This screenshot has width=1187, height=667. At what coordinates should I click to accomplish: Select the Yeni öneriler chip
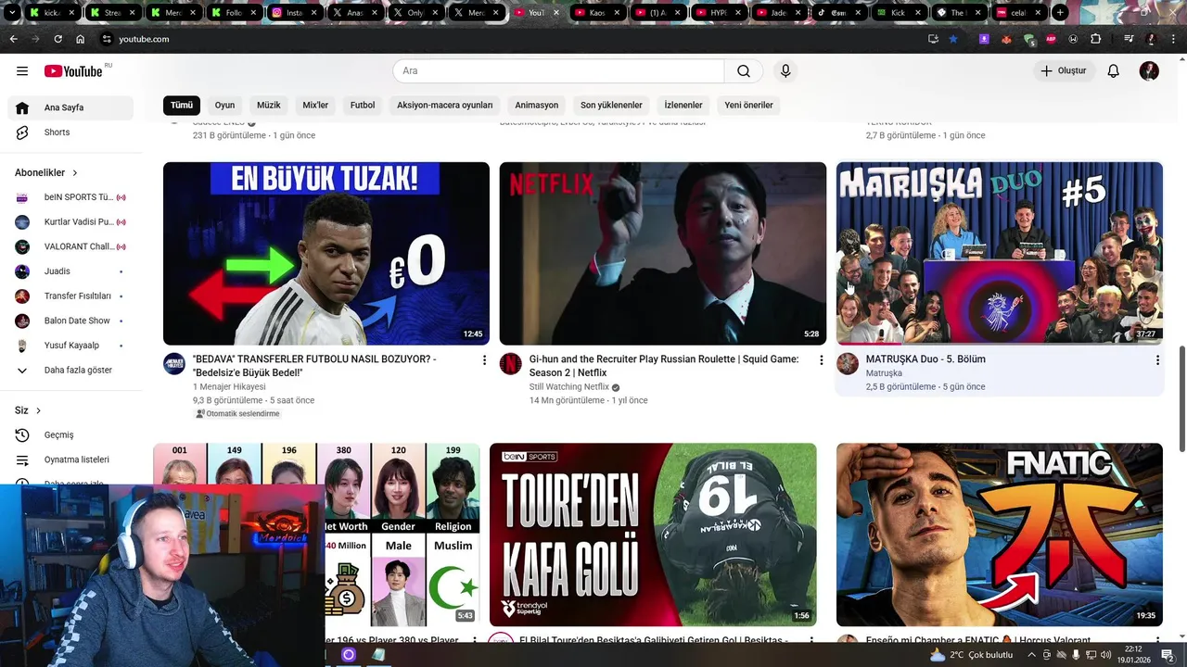(x=749, y=105)
